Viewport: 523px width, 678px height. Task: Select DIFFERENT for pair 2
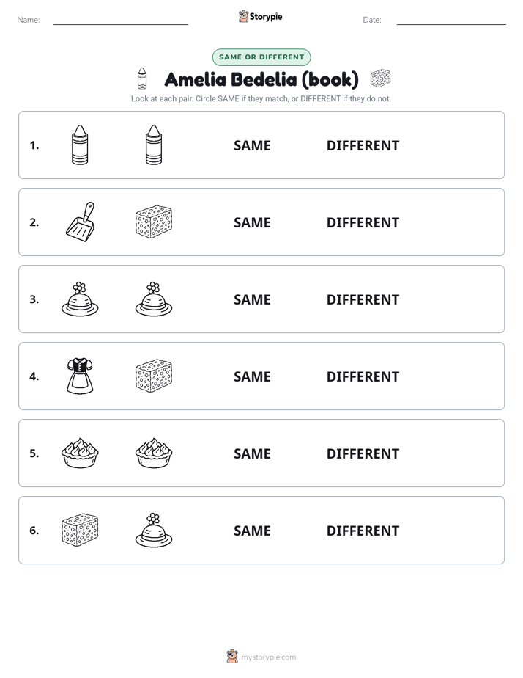pos(363,222)
